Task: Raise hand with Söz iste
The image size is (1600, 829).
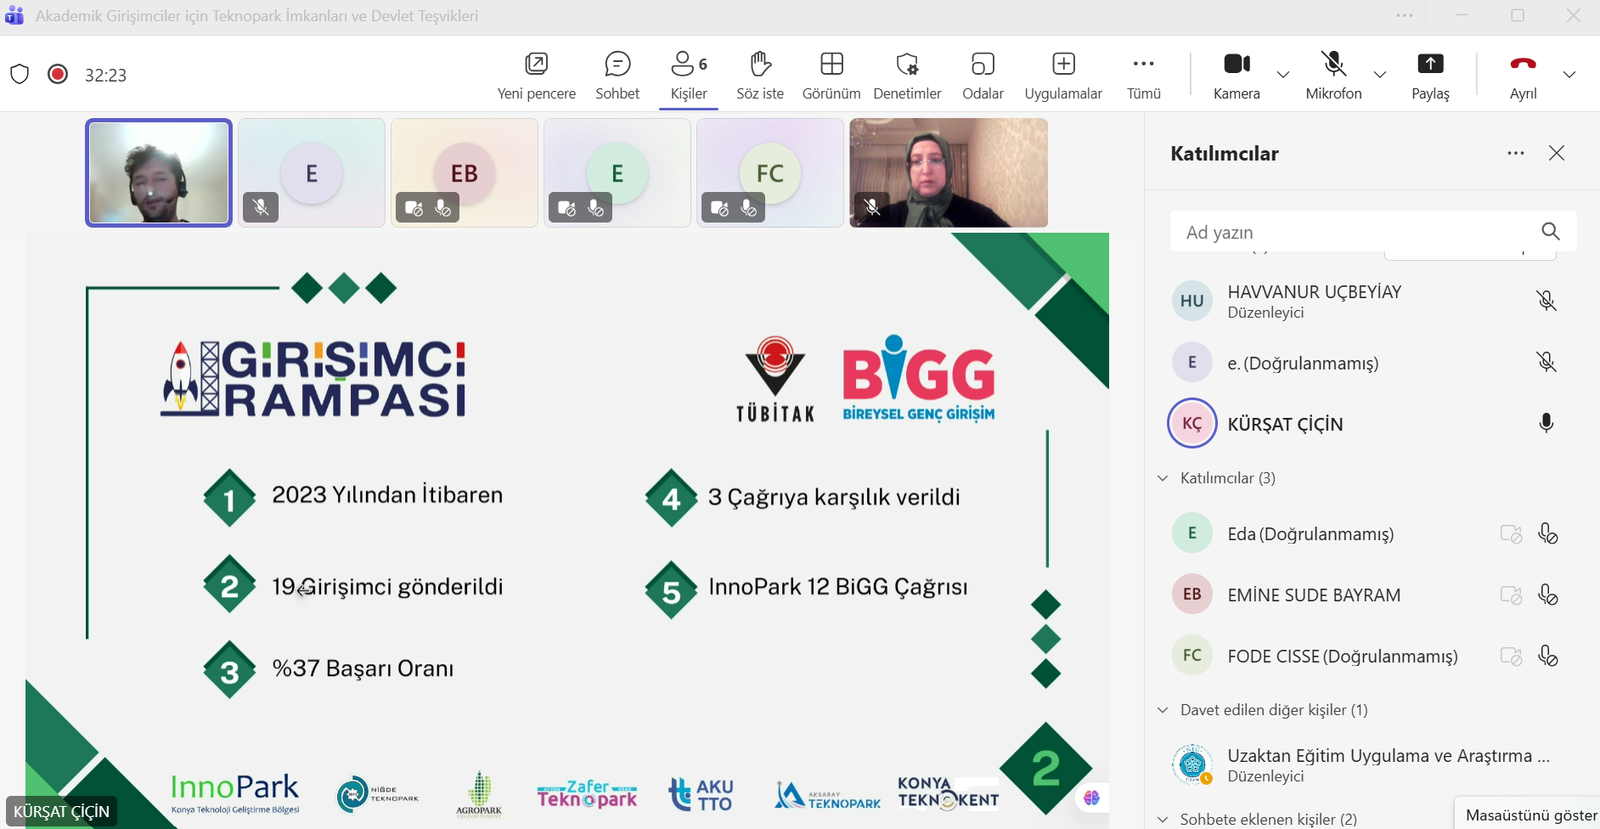Action: point(759,75)
